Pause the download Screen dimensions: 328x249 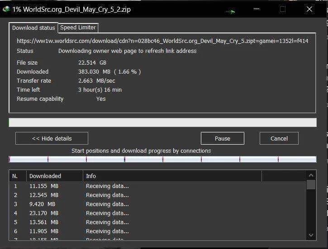[x=223, y=138]
